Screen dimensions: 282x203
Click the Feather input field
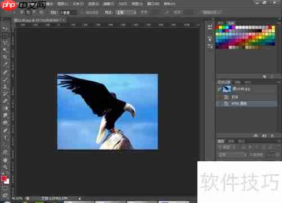(x=69, y=12)
